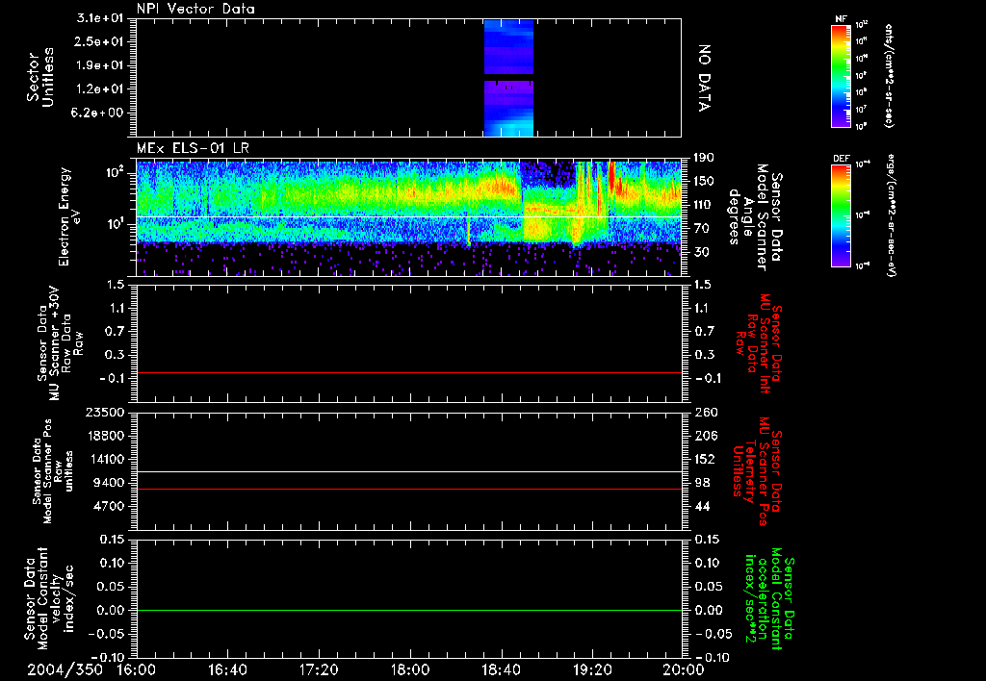
Task: Click the "3.1e+01" sector tick value
Action: 100,18
